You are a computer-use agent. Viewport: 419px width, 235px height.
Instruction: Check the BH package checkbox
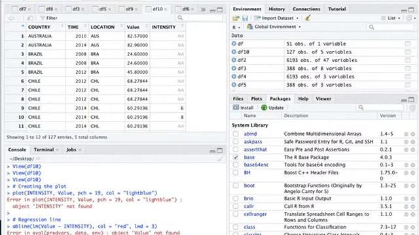coord(236,172)
